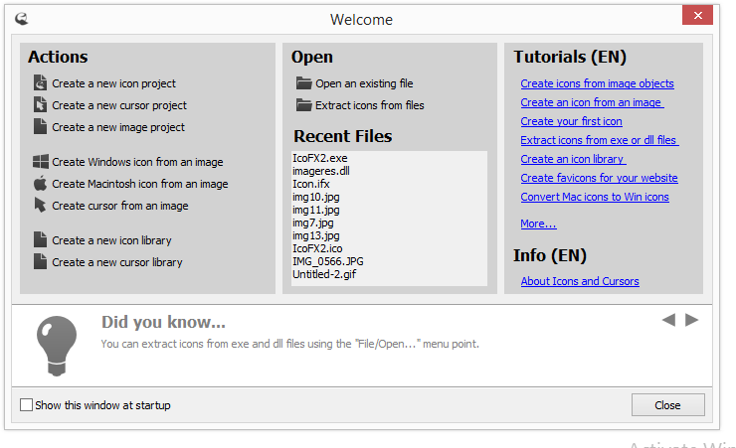Click the new icon library icon
Screen dimensions: 736x448
click(x=40, y=240)
